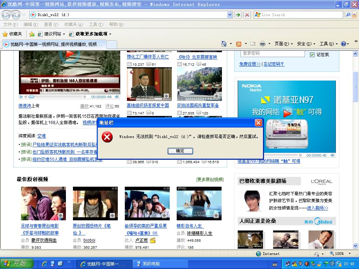Viewport: 359px width, 269px height.
Task: Open the 工具(O) command bar dropdown
Action: (x=328, y=44)
